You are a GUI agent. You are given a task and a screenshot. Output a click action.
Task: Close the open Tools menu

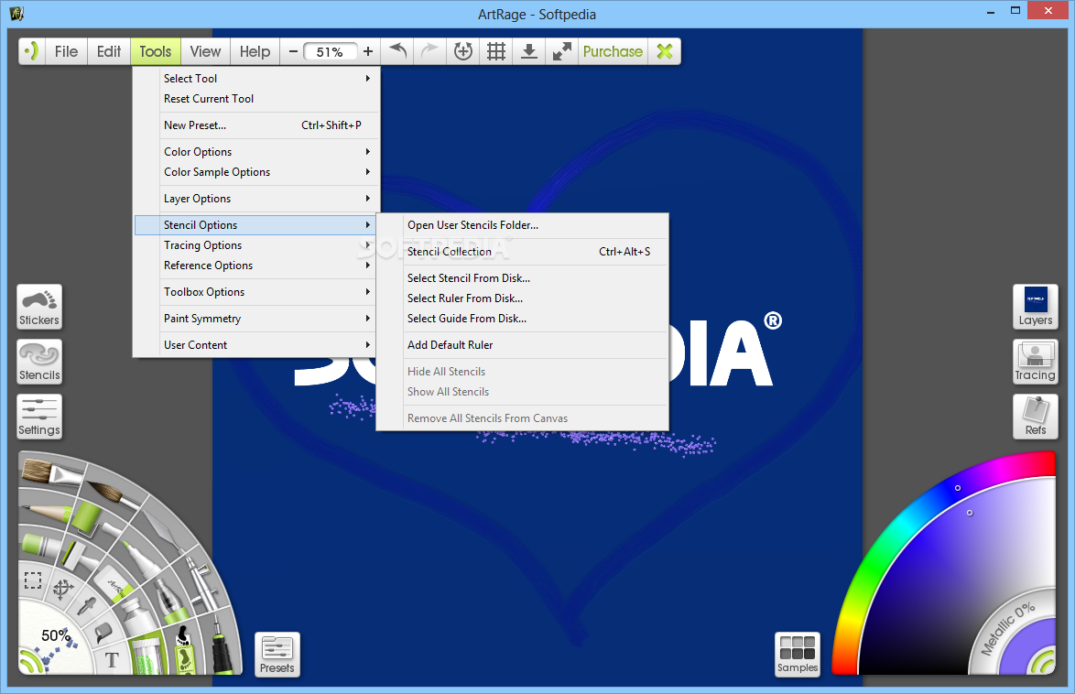(x=156, y=50)
